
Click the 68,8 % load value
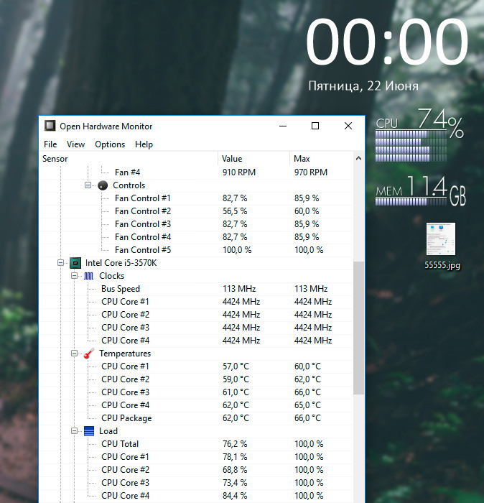pos(235,470)
